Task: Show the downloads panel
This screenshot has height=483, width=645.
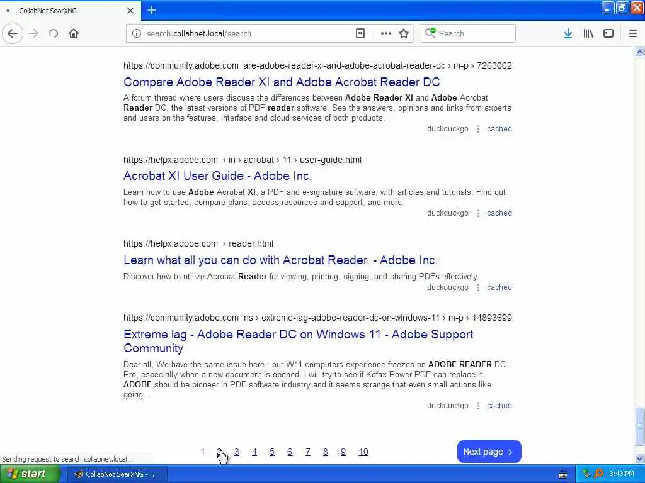Action: (x=568, y=34)
